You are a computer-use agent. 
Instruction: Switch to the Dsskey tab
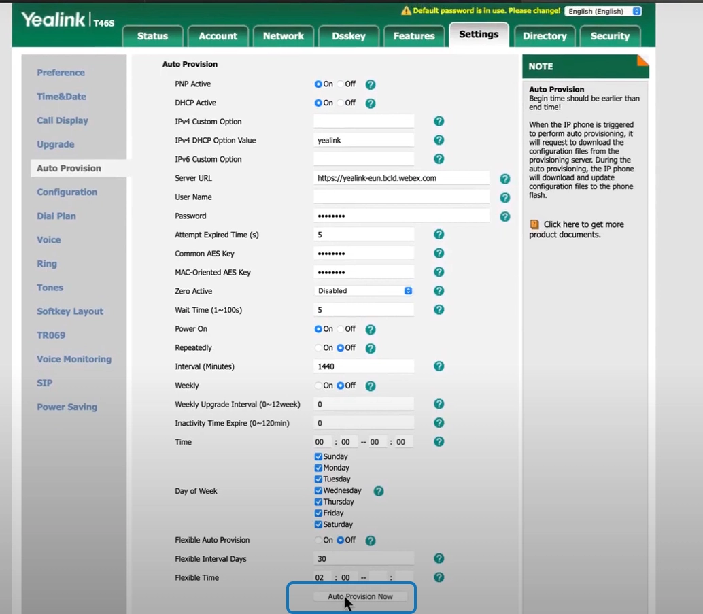coord(349,36)
